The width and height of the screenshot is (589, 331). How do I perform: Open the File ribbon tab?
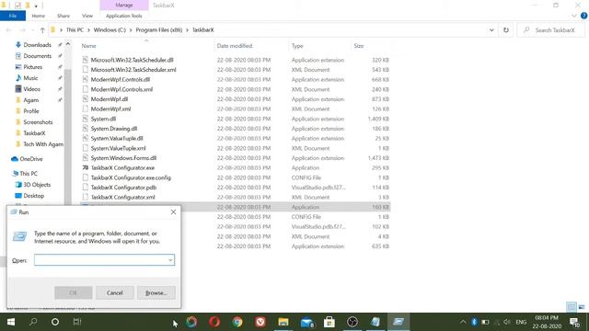(13, 16)
